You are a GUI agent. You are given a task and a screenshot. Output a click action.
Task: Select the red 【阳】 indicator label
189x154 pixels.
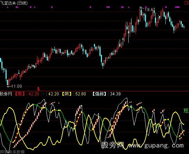pos(20,94)
